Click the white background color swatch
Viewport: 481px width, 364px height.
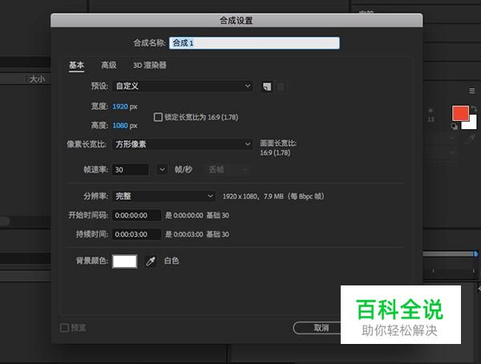pos(124,261)
